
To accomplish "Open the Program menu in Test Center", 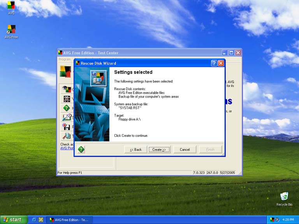I will [x=64, y=59].
